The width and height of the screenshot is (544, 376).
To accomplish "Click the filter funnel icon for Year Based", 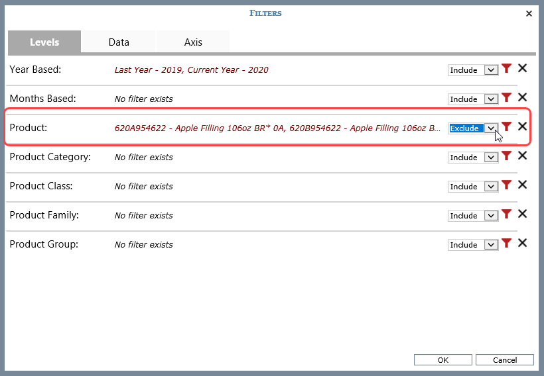I will 507,69.
